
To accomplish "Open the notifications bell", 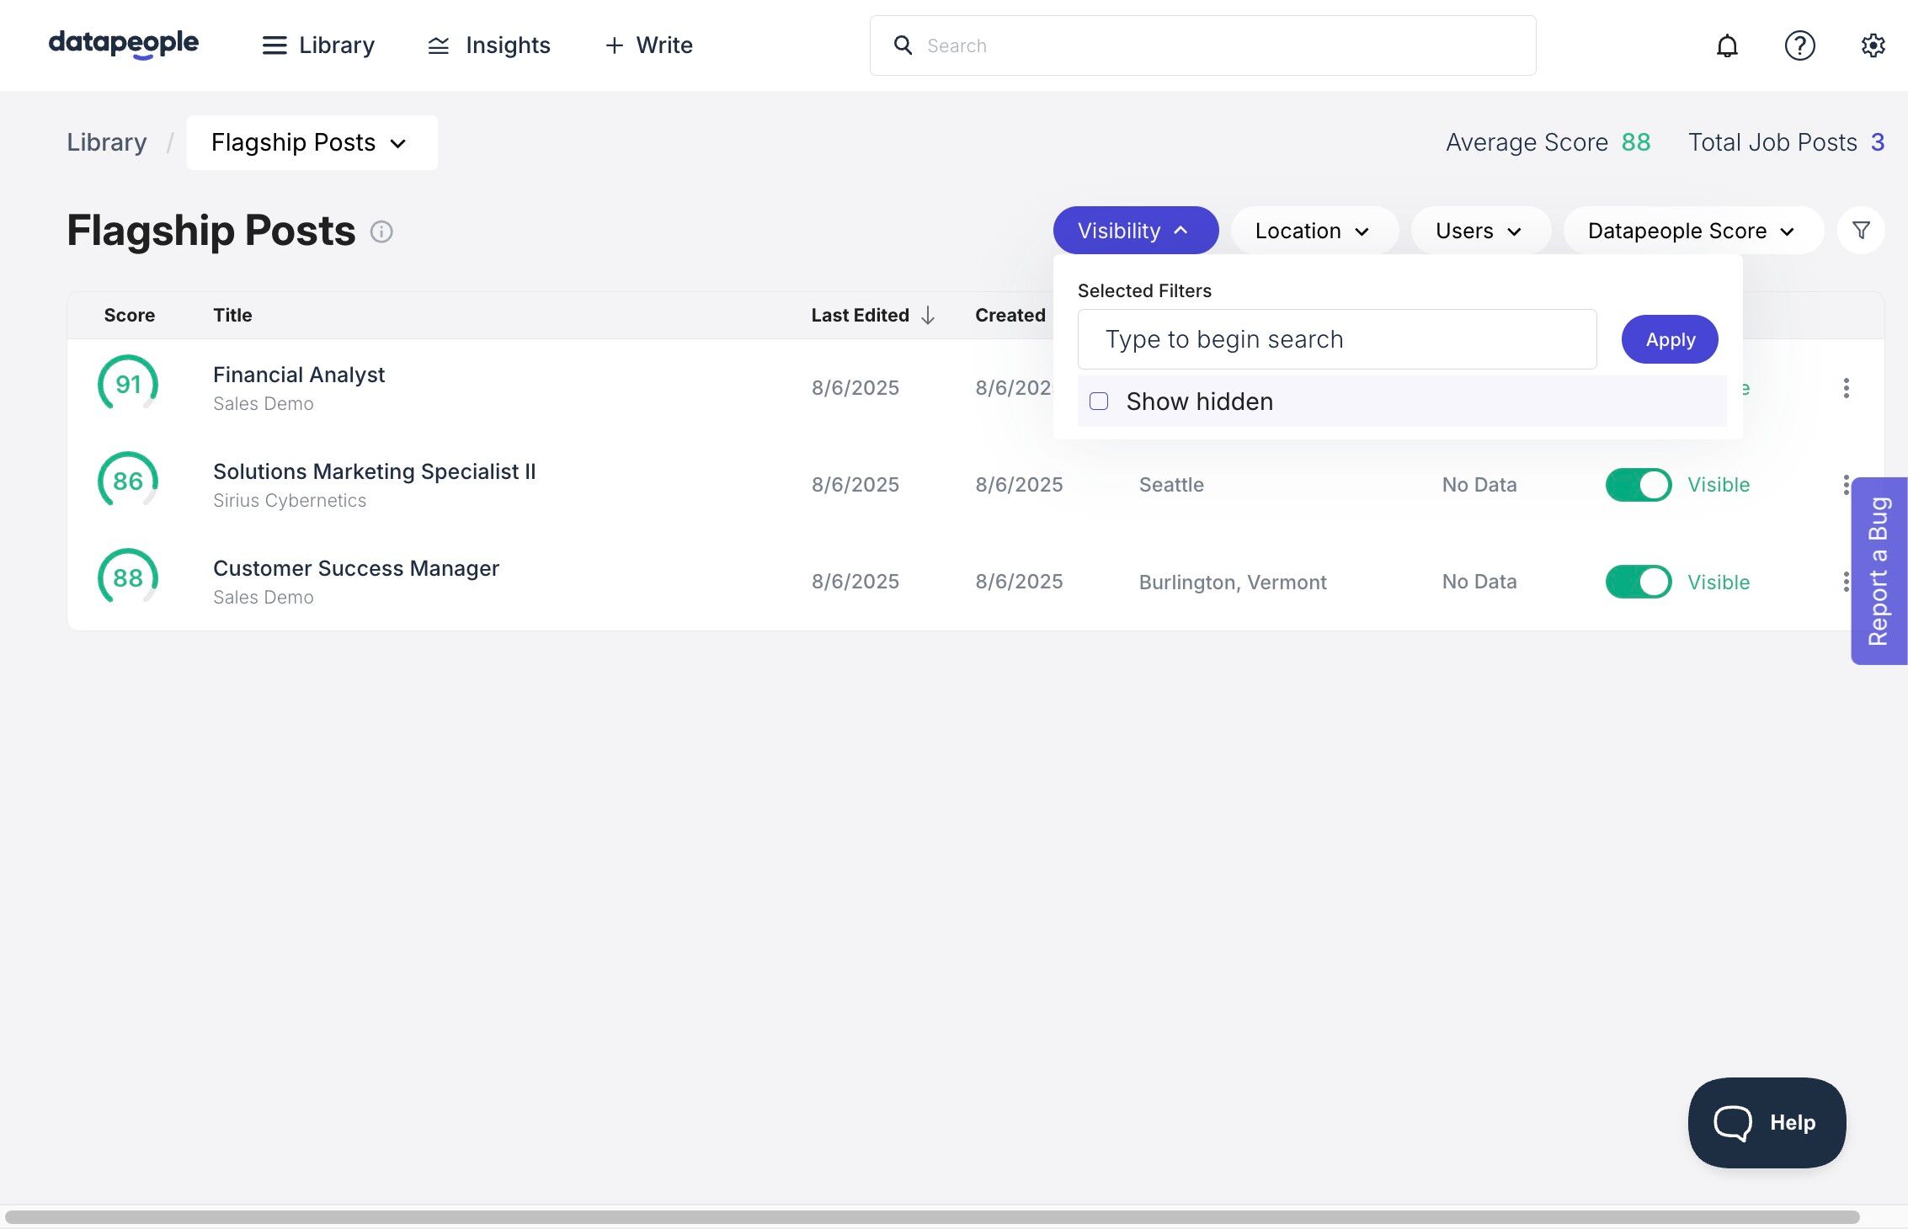I will pyautogui.click(x=1727, y=45).
